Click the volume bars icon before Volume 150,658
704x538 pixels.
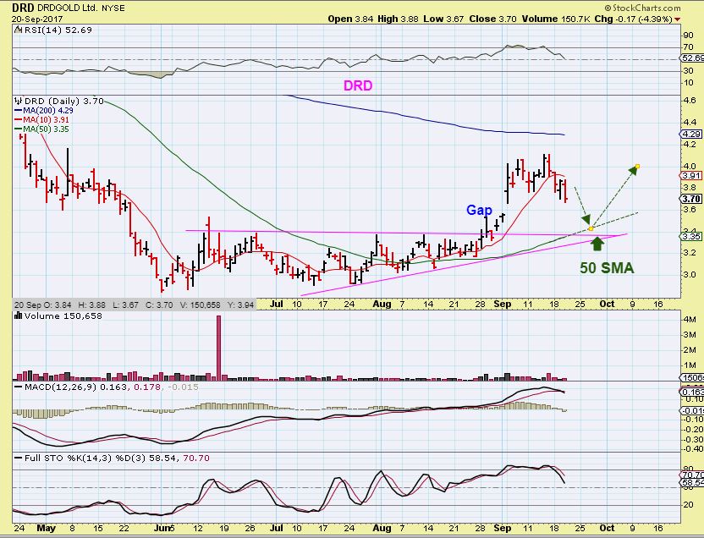19,316
